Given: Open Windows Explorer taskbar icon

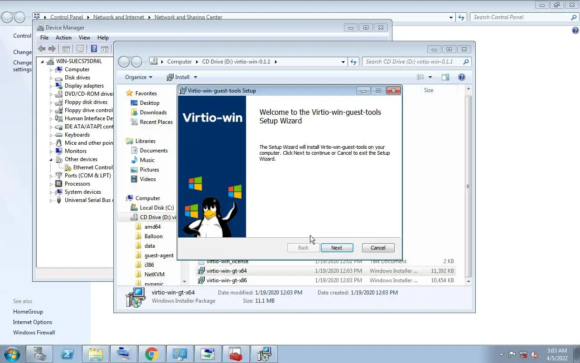Looking at the screenshot, I should (96, 354).
